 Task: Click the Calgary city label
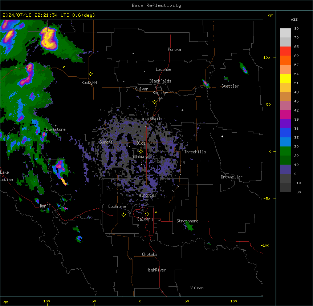click(145, 219)
